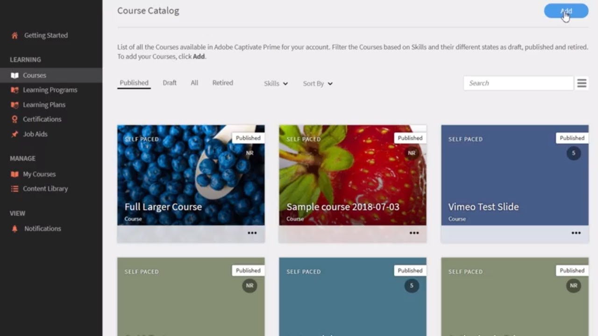This screenshot has width=598, height=336.
Task: Click the Job Aids pin icon
Action: coord(14,134)
